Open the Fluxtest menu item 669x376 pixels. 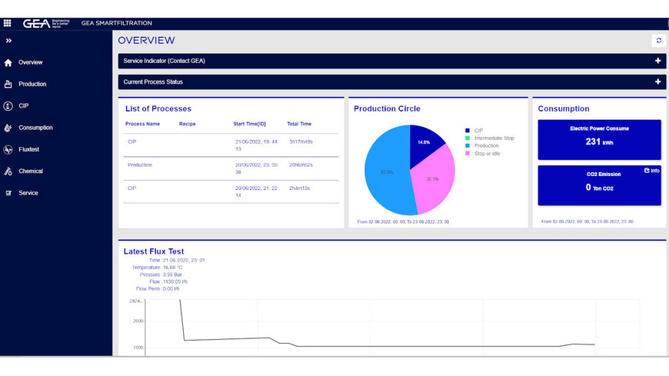[28, 149]
